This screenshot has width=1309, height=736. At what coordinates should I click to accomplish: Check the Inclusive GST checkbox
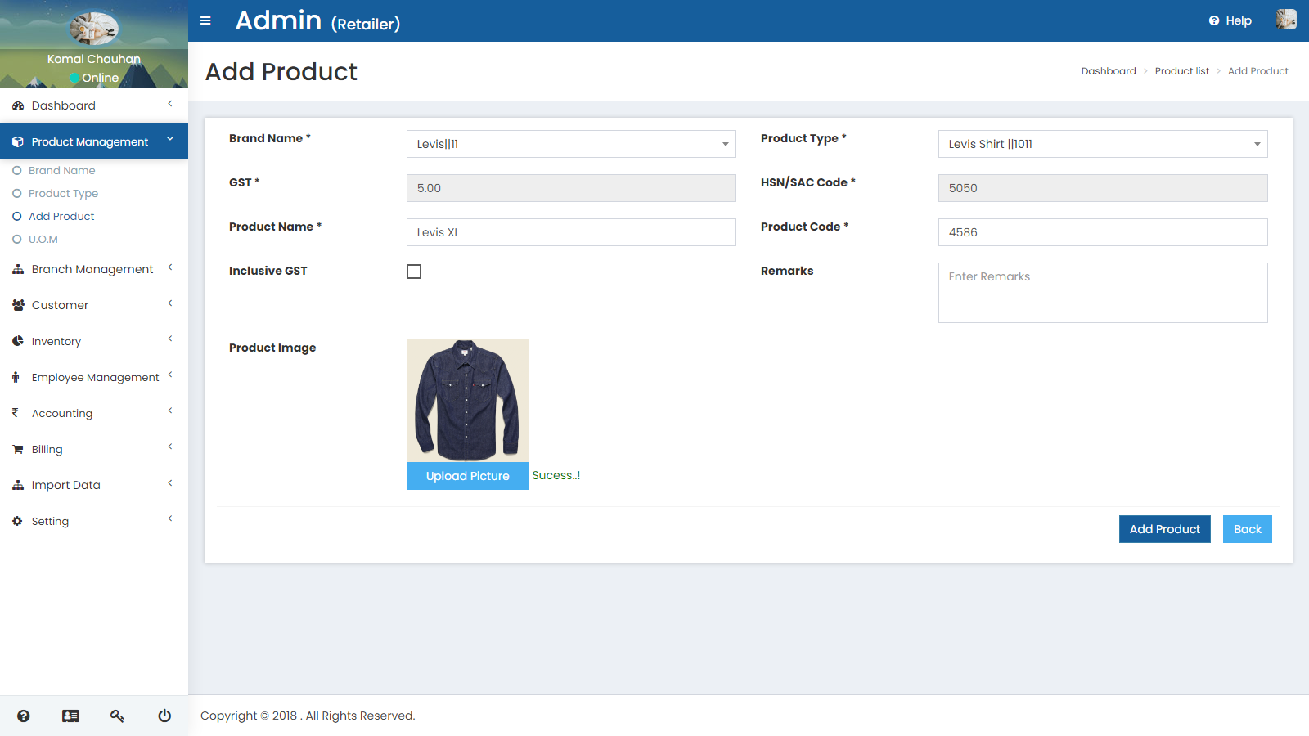414,272
